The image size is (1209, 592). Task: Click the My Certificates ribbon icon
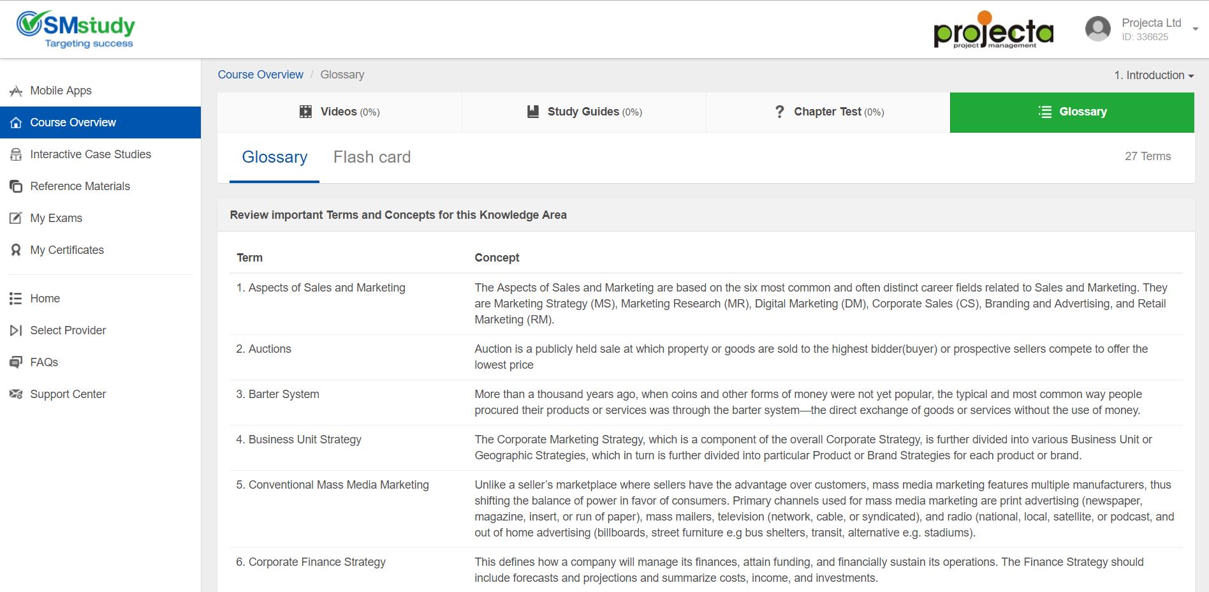[x=16, y=250]
